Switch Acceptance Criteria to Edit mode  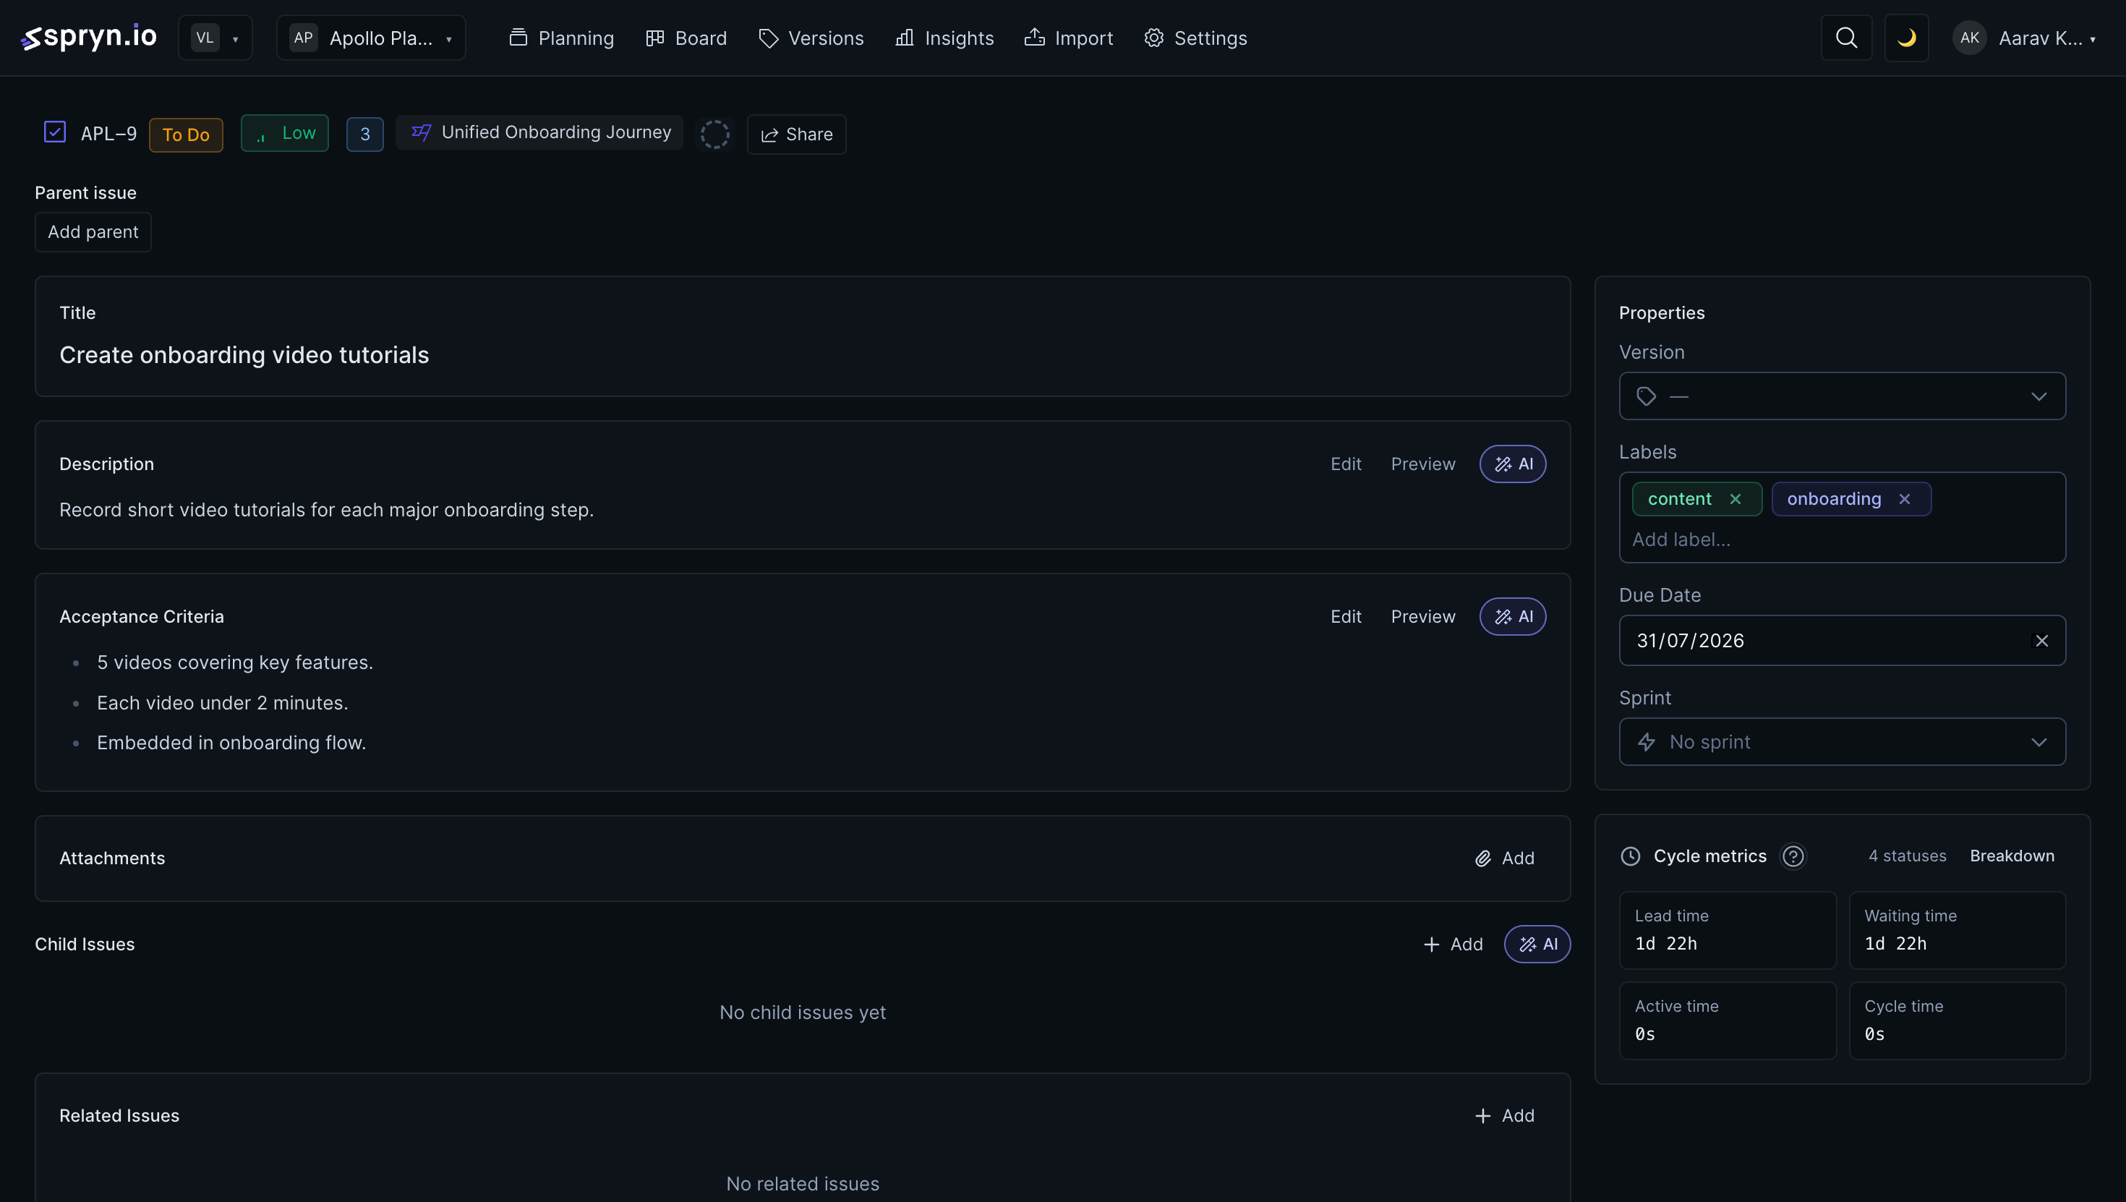[x=1345, y=617]
